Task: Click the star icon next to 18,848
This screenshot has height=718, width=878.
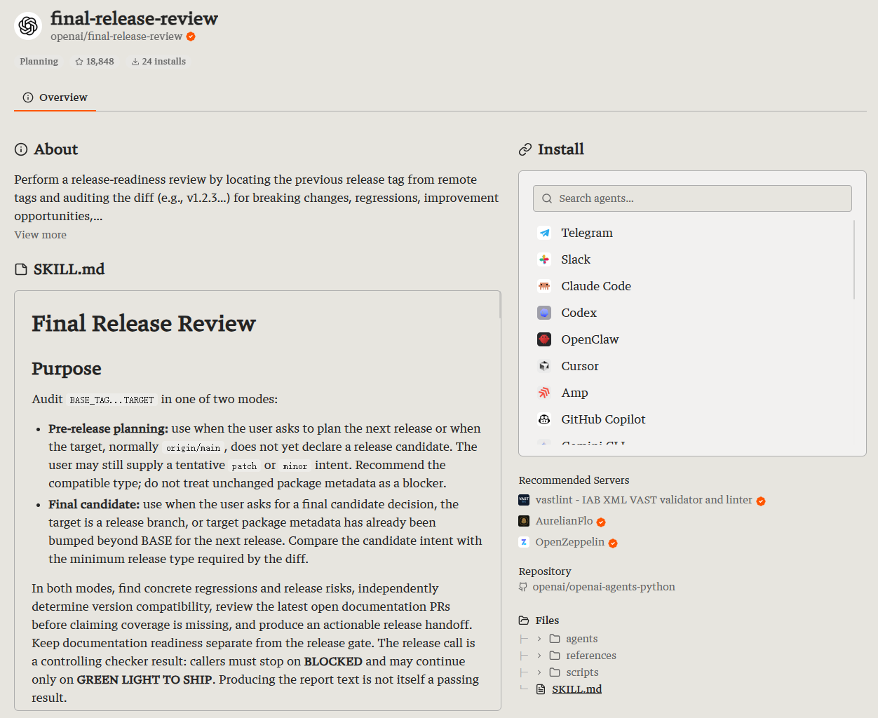Action: 79,62
